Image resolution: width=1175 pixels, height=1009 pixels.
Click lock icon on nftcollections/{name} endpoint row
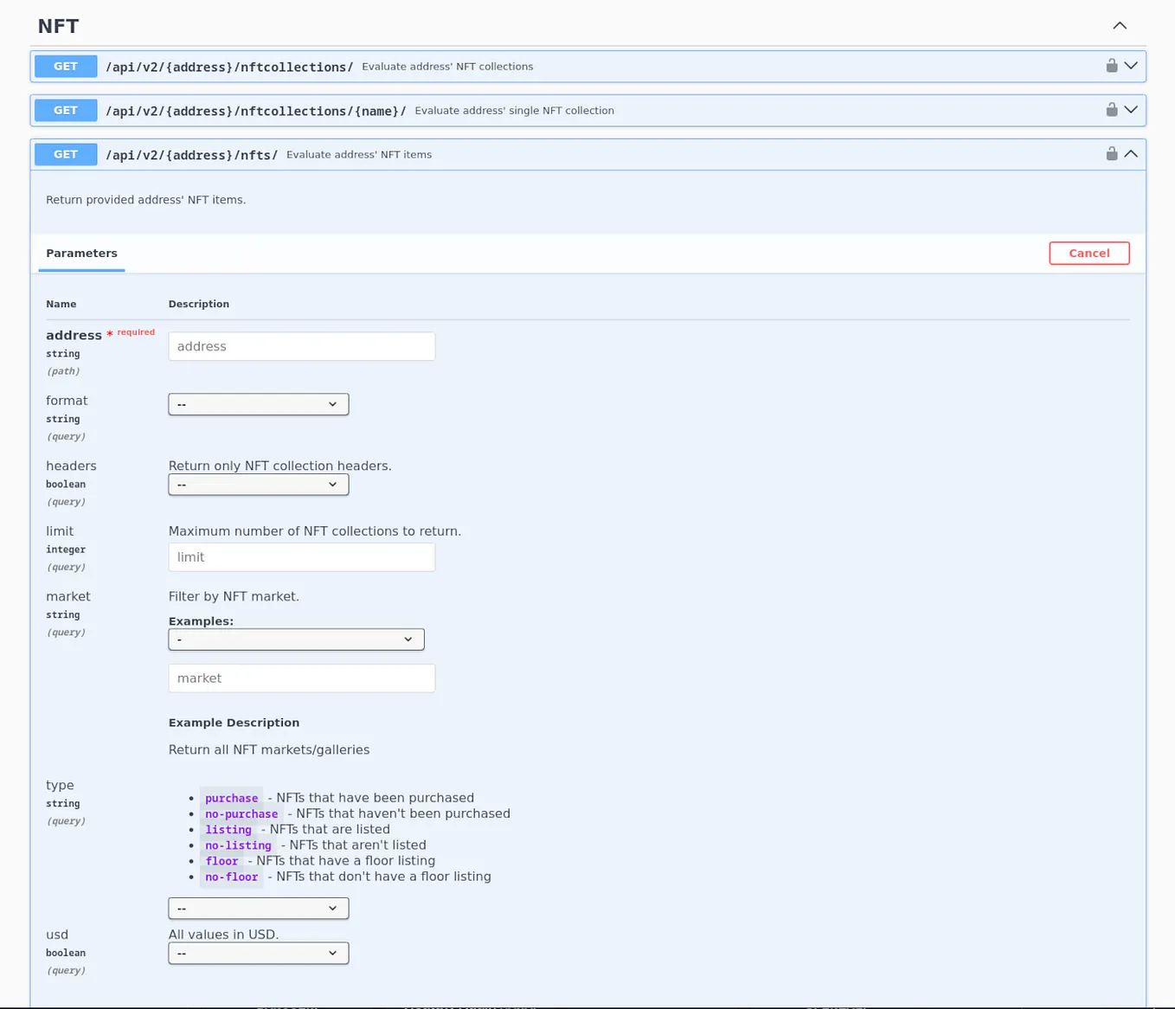(x=1112, y=110)
